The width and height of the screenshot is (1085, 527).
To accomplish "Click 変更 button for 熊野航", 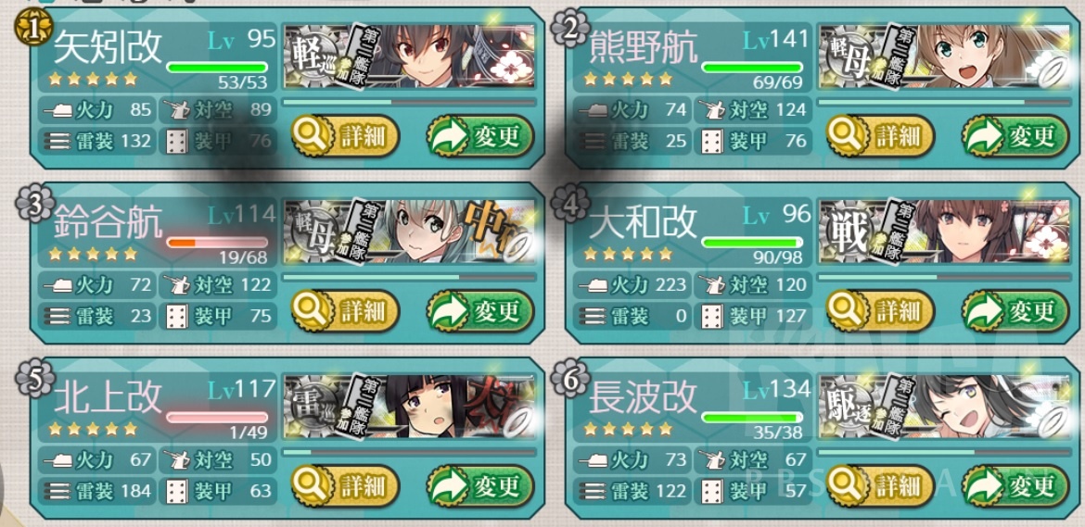I will [x=1015, y=136].
